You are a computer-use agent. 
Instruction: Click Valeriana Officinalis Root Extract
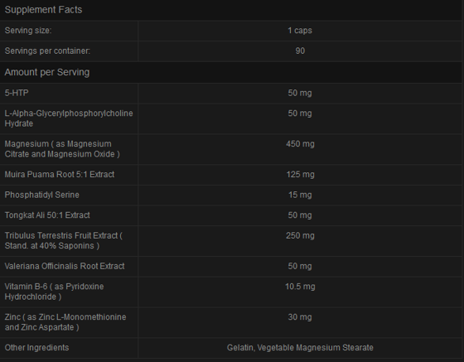[x=65, y=266]
